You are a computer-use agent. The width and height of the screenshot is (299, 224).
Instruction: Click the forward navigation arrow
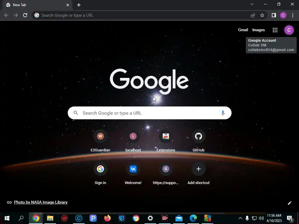(16, 15)
